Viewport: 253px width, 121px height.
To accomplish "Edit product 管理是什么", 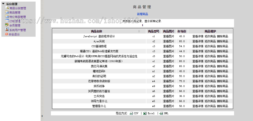I will [210, 106].
